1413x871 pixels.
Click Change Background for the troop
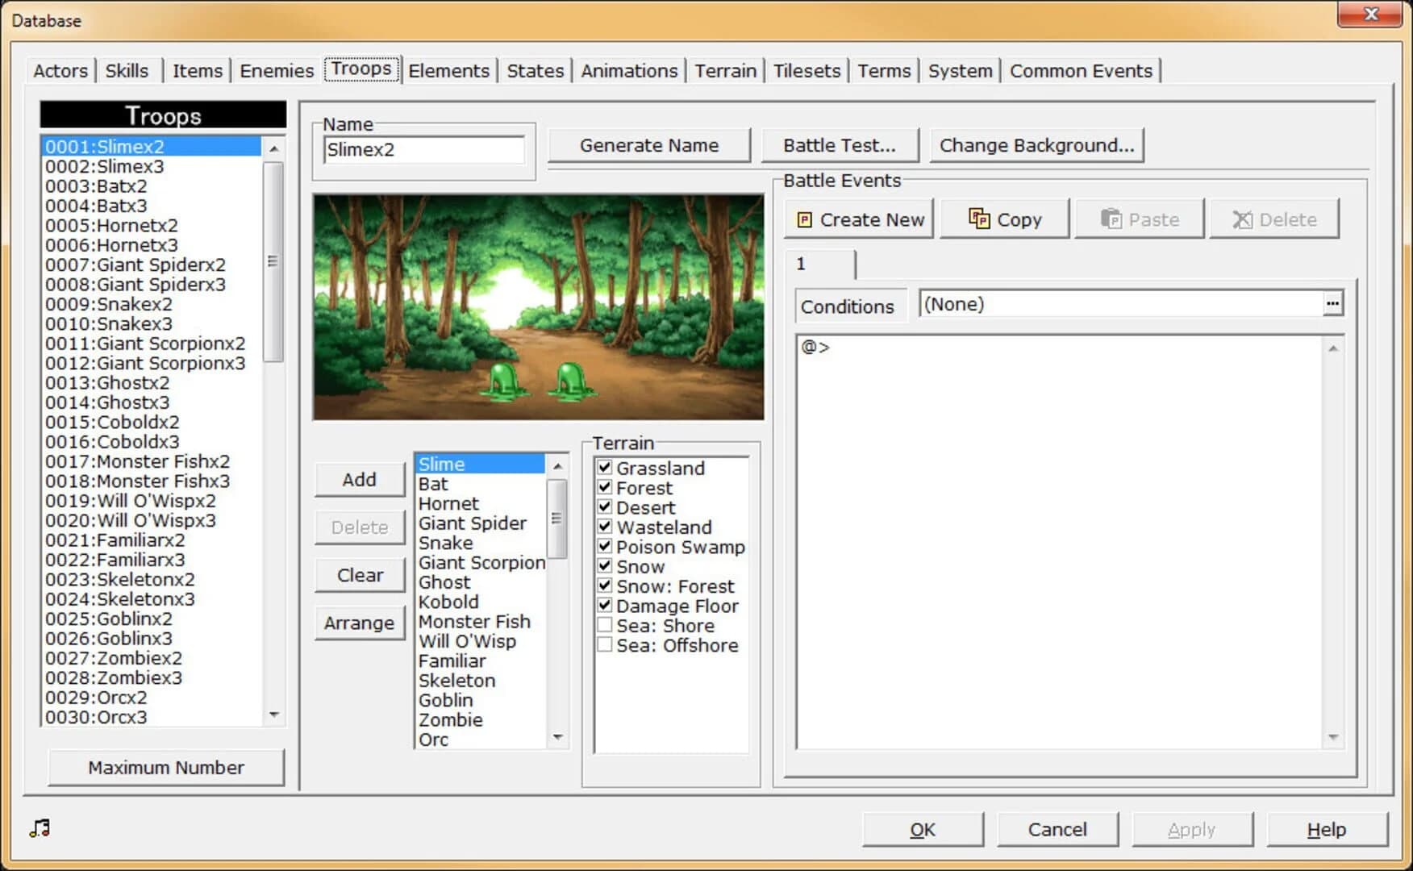[1036, 145]
